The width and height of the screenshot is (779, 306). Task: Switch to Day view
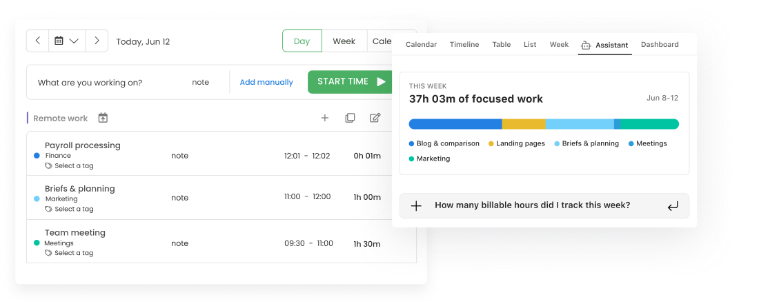(x=302, y=41)
